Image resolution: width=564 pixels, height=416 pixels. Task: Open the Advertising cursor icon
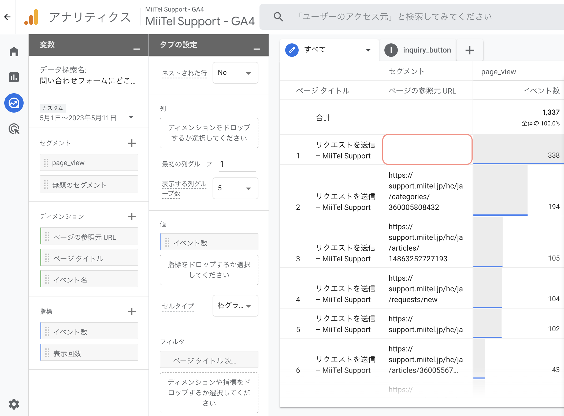coord(14,129)
